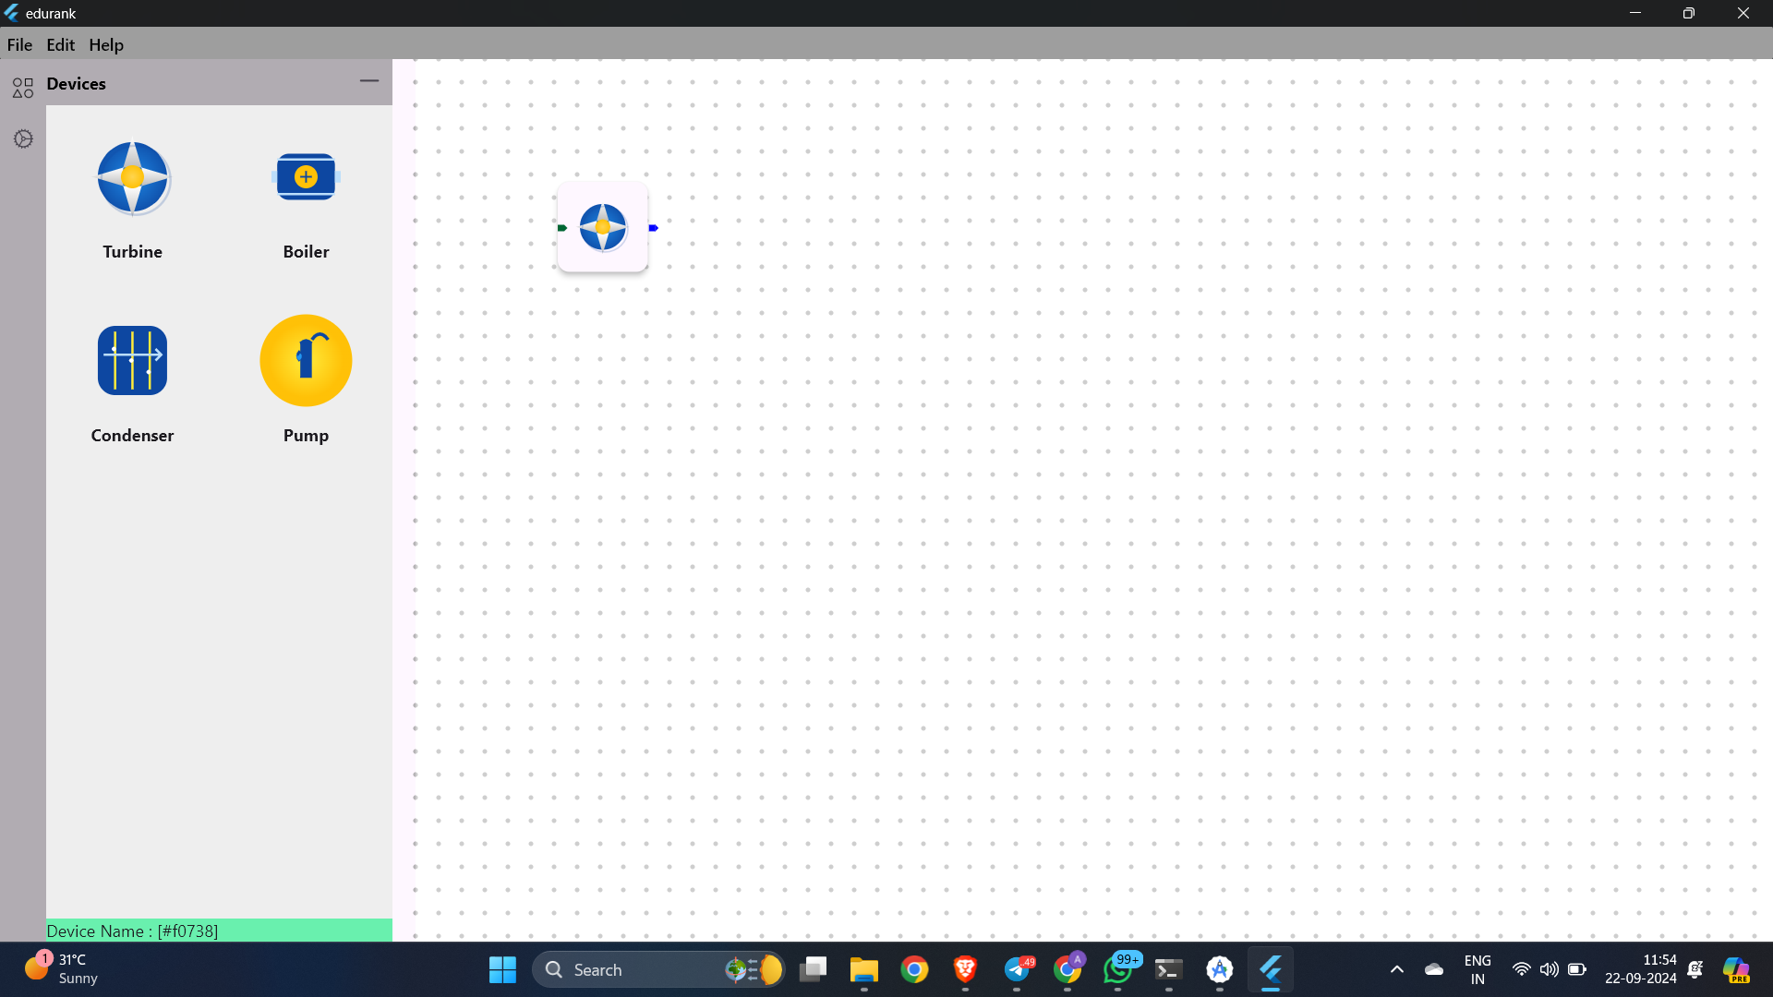Switch to the Flutter edurank taskbar app
The image size is (1773, 997).
1271,969
